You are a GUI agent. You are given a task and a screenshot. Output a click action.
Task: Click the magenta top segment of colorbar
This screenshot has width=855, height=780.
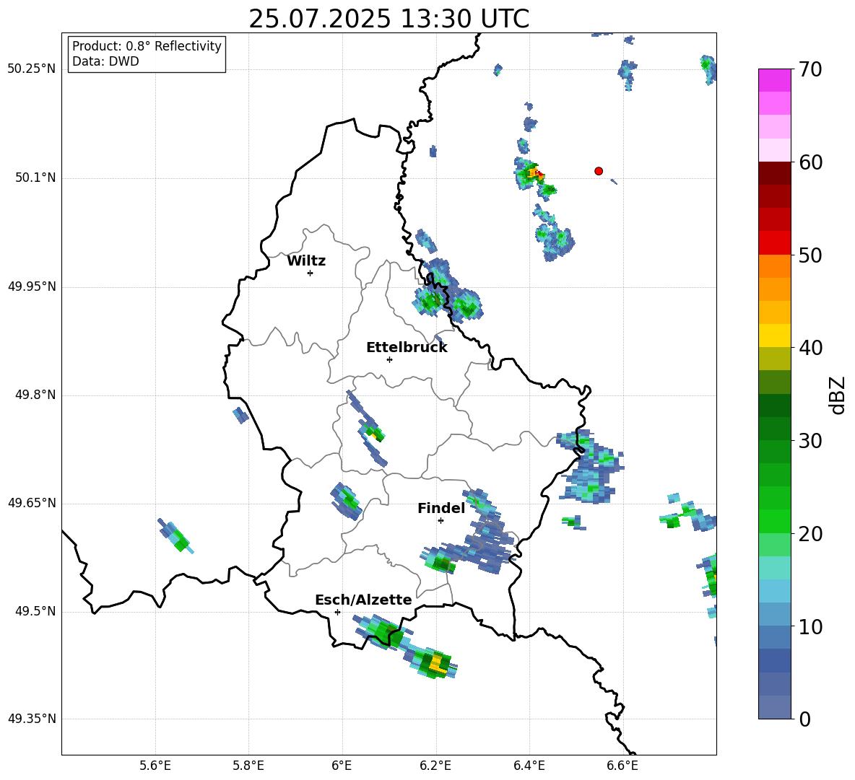pos(774,81)
